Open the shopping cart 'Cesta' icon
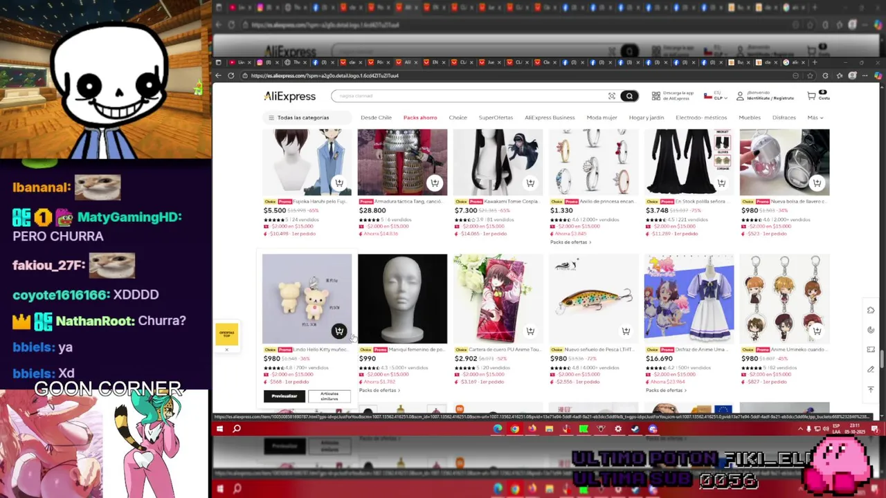This screenshot has width=886, height=498. pos(811,96)
